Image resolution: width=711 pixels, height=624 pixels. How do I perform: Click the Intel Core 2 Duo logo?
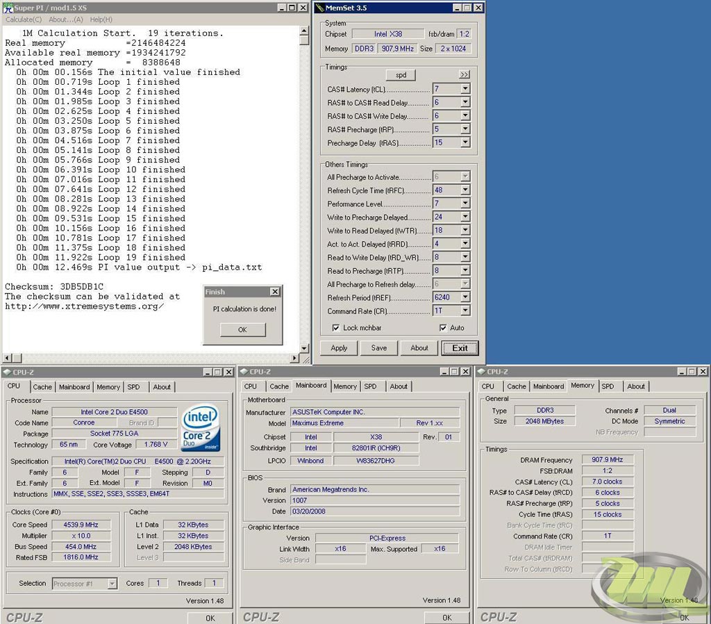pos(201,429)
